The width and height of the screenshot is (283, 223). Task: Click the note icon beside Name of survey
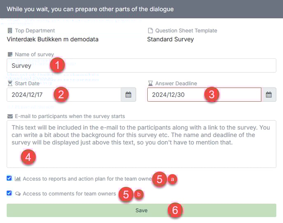(10, 54)
